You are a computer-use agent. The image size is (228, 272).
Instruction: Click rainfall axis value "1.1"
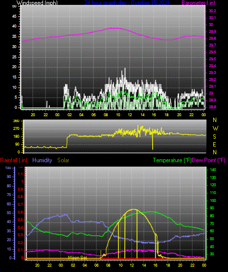pyautogui.click(x=21, y=174)
